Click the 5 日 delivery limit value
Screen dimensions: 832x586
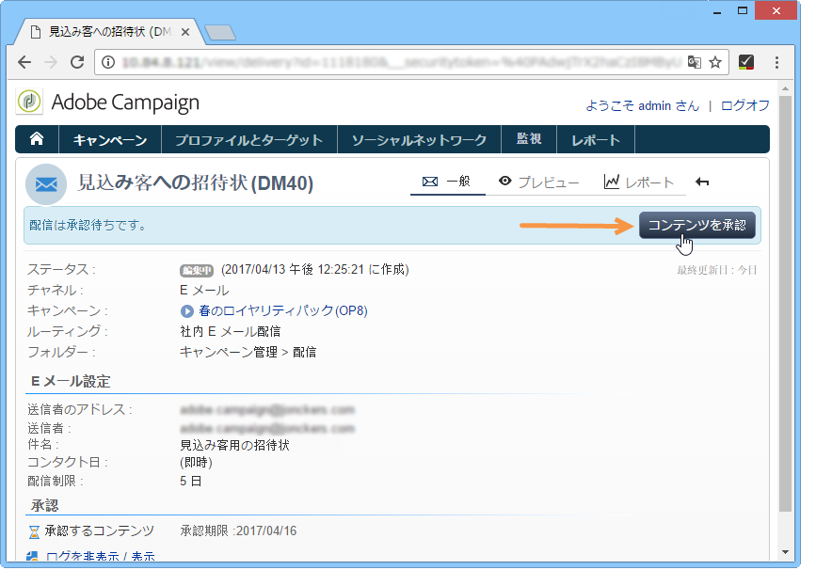pos(190,481)
